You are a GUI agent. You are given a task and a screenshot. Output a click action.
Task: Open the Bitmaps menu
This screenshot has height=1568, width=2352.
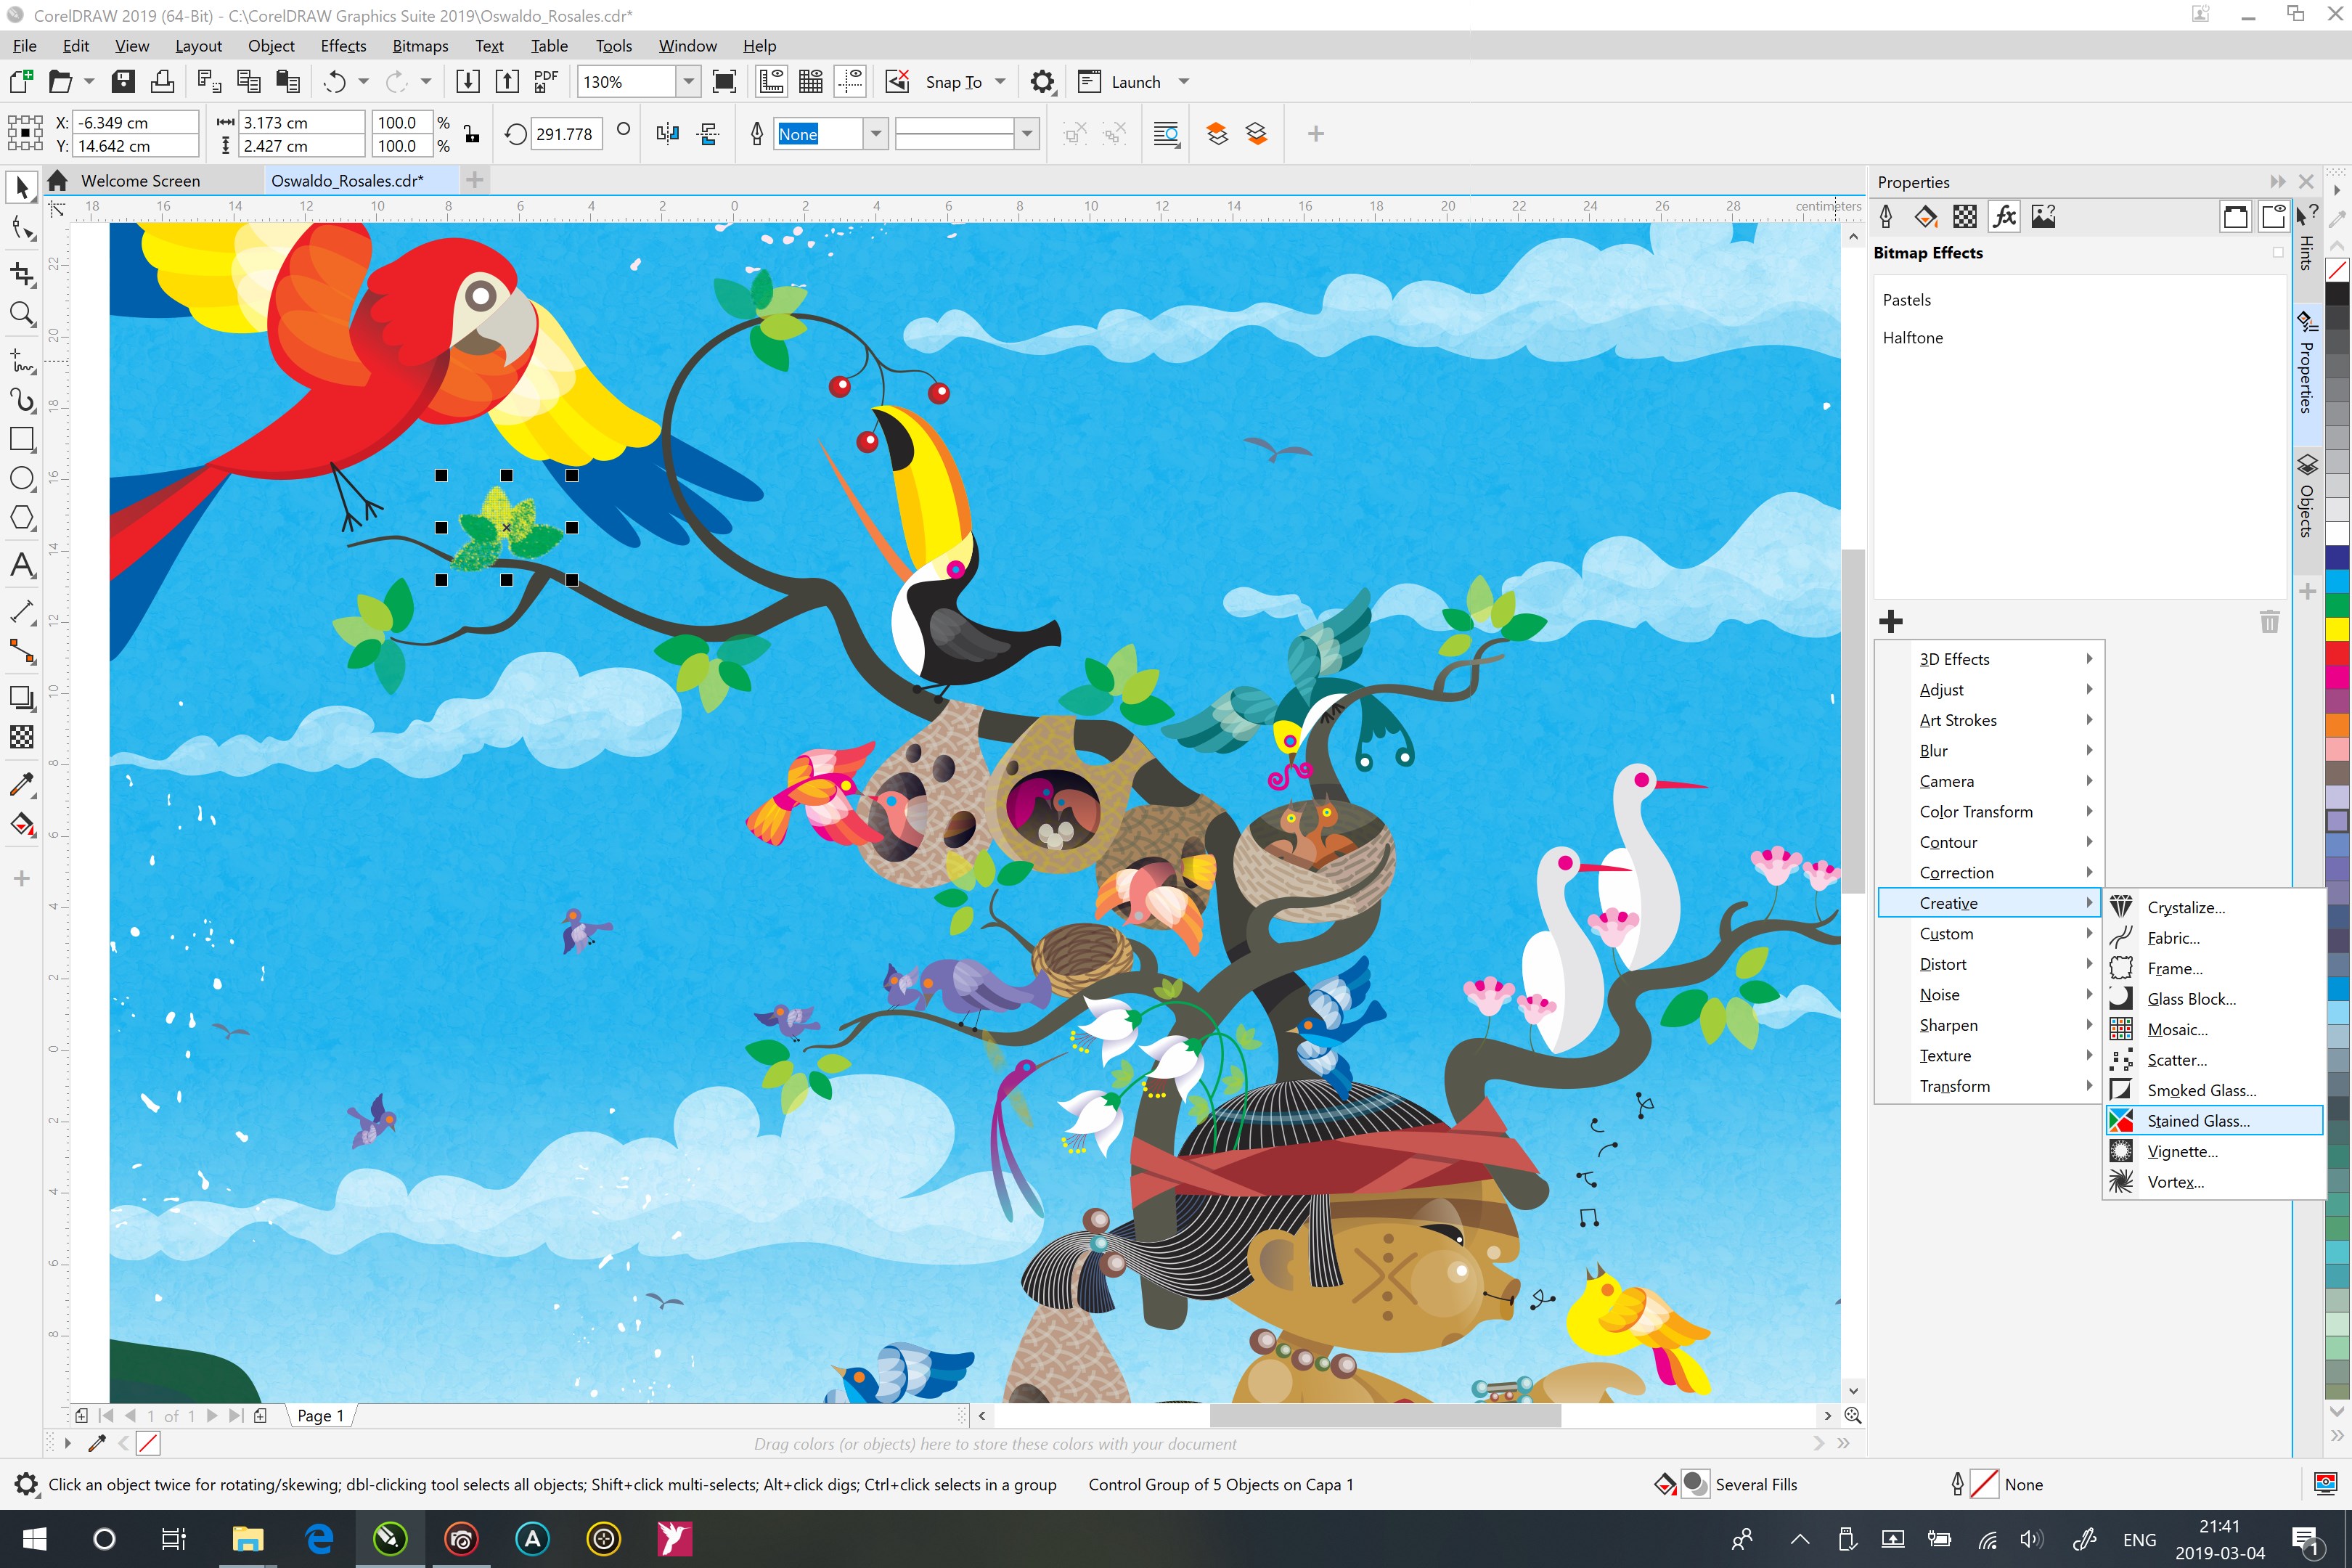point(420,46)
